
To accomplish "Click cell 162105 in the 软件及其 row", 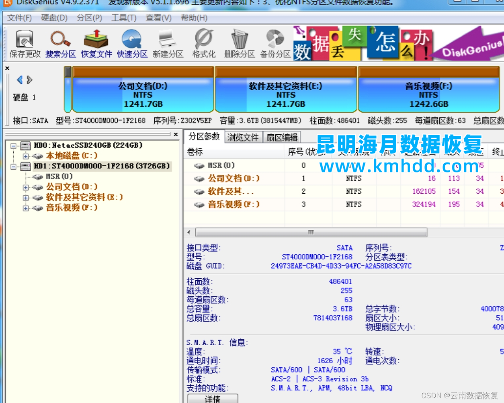I will point(424,191).
